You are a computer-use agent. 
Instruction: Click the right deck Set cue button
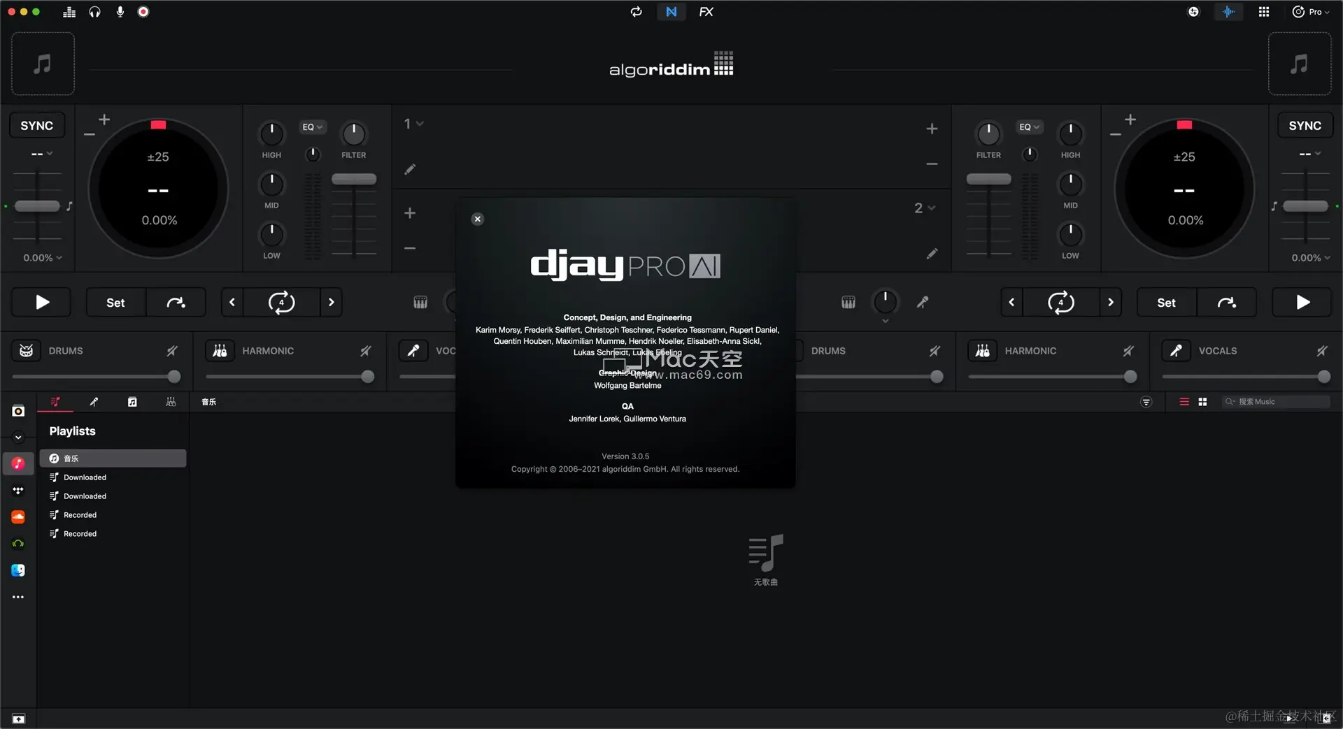1166,303
